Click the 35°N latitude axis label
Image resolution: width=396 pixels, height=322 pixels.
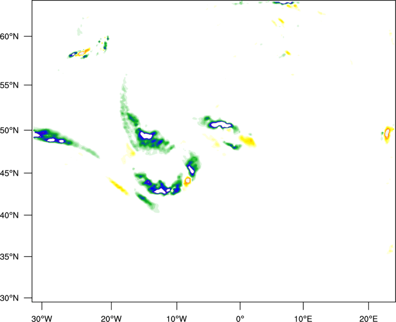(9, 257)
